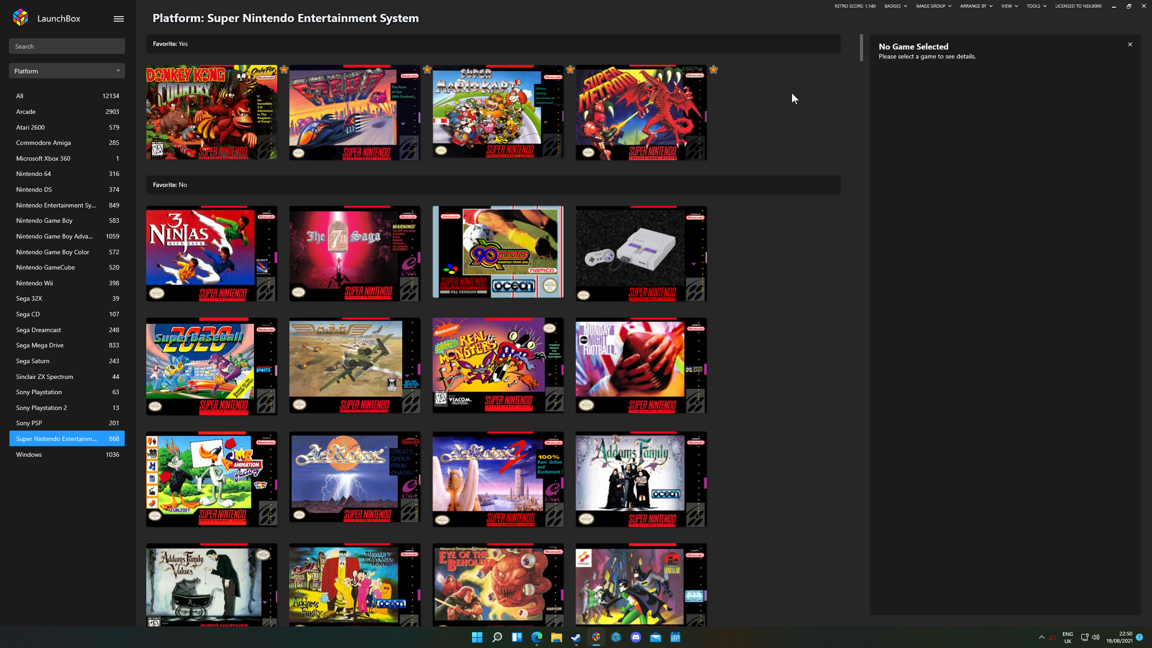Select the Sony PSP platform

point(67,423)
